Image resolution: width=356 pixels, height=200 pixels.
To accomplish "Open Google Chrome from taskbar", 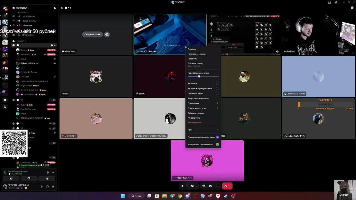I will [x=180, y=196].
